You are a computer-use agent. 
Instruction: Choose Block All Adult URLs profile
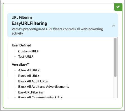[x=33, y=81]
